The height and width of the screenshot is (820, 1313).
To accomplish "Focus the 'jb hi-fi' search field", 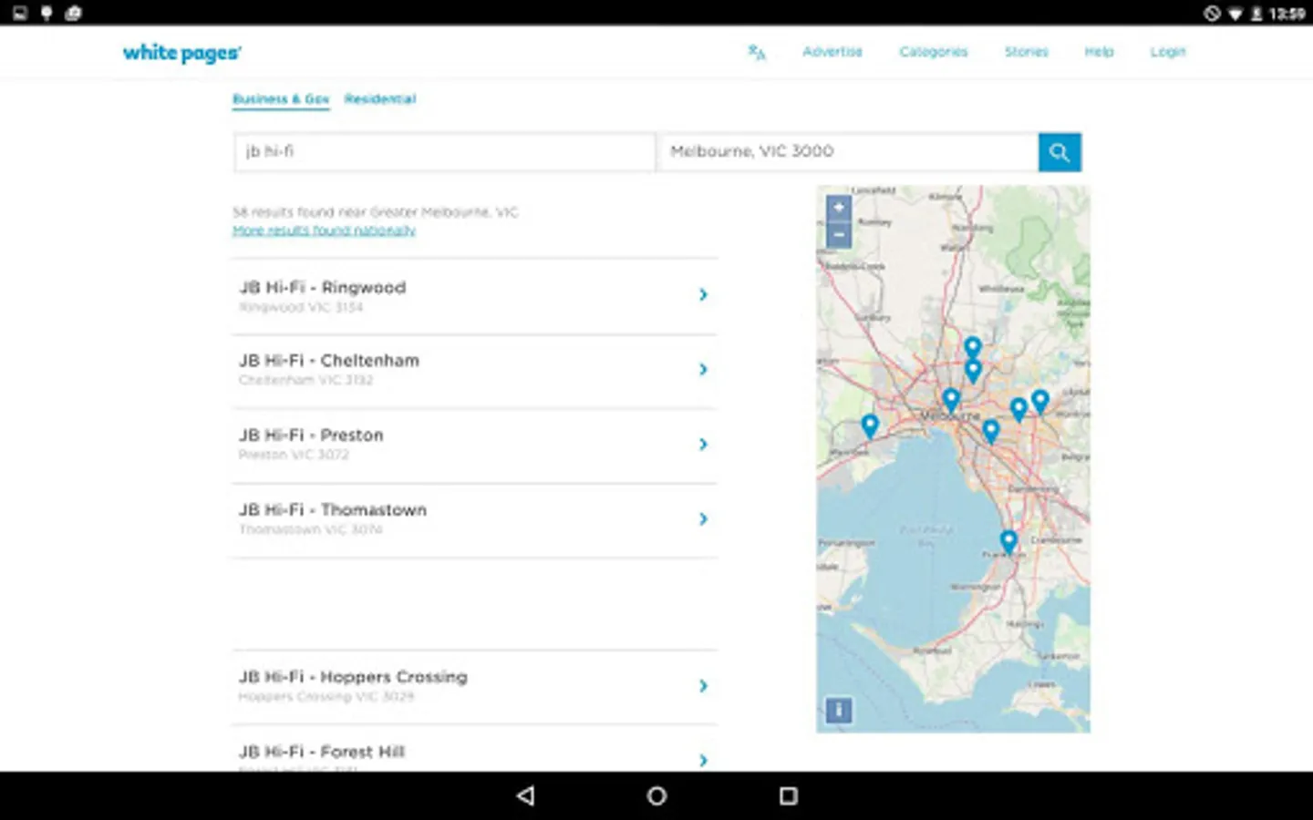I will click(445, 152).
